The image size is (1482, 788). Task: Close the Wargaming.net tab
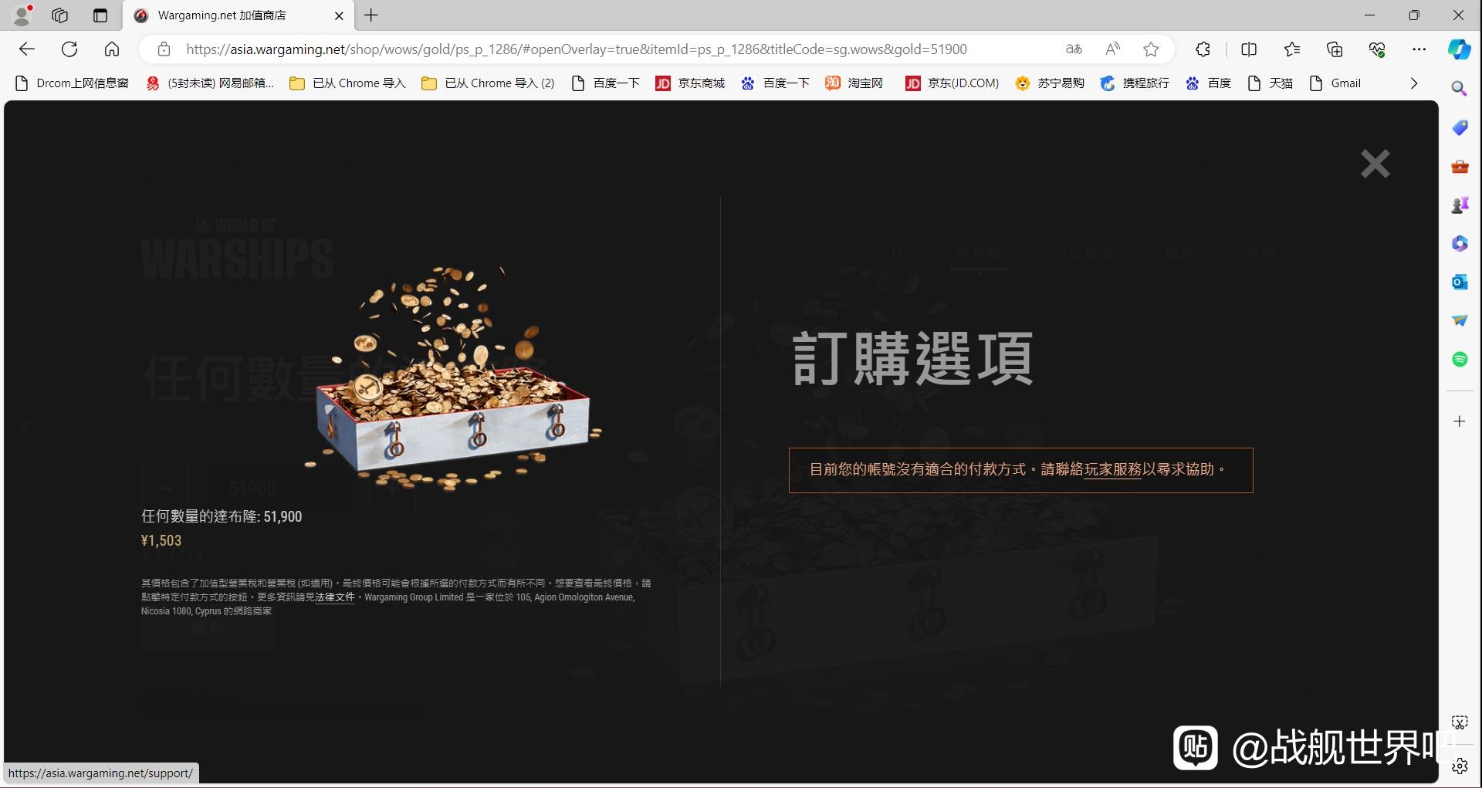(x=339, y=15)
